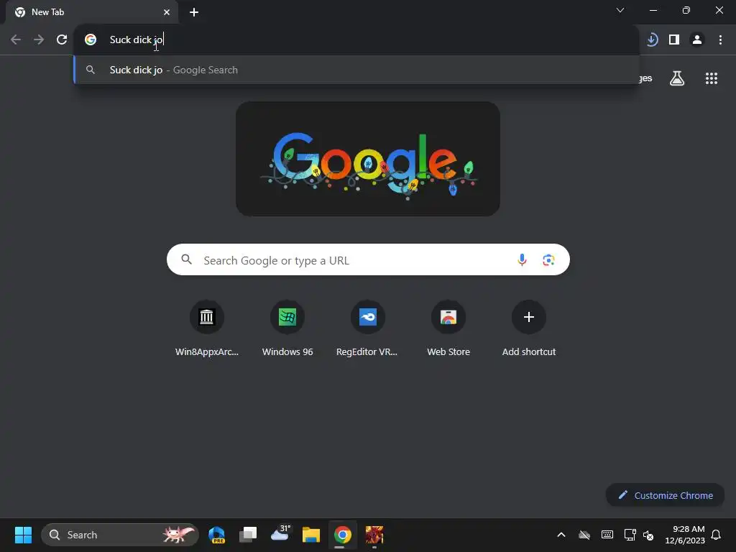Show hidden system tray icons

[561, 535]
